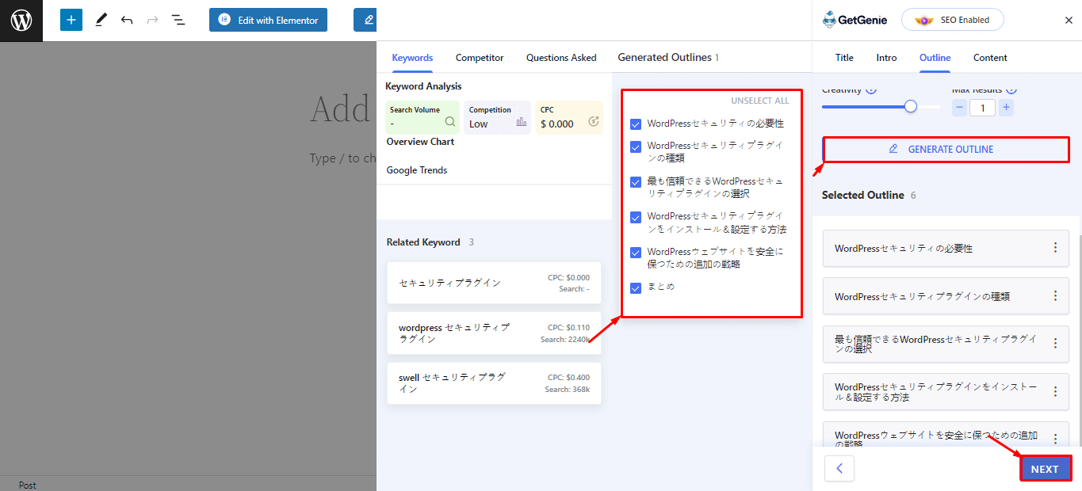The width and height of the screenshot is (1082, 491).
Task: Click the WordPress logo icon
Action: pos(21,21)
